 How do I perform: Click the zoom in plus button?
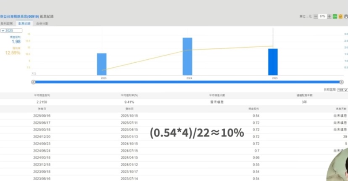(x=329, y=16)
